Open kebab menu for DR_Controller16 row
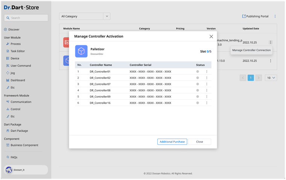 [206, 103]
